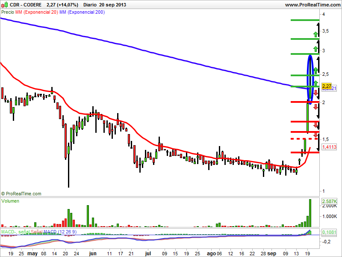Screen dimensions: 342x257
Task: Click the 11 date label on time axis
Action: click(x=109, y=254)
